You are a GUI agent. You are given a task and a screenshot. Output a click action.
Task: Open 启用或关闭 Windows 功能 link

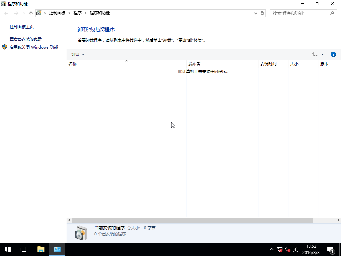click(34, 47)
